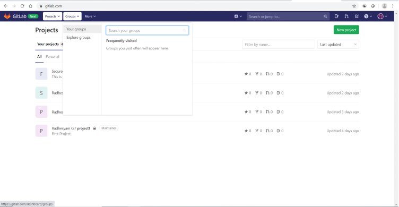Open the Radhesyam G / project1 link
The width and height of the screenshot is (399, 207).
pyautogui.click(x=71, y=128)
